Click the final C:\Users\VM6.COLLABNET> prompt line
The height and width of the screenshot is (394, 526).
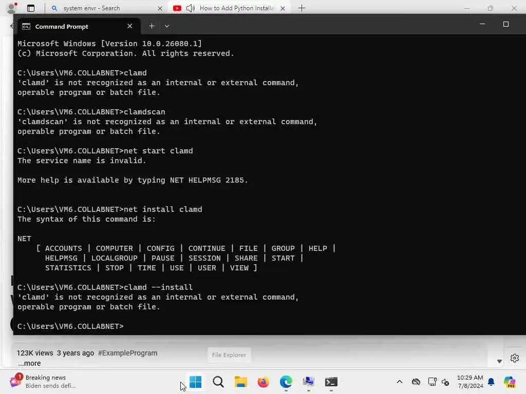coord(70,326)
